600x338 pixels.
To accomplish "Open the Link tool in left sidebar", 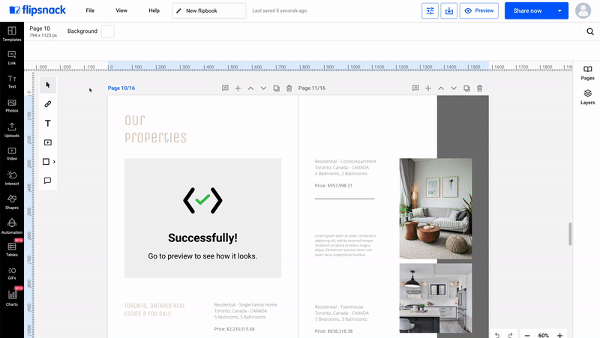I will (12, 58).
